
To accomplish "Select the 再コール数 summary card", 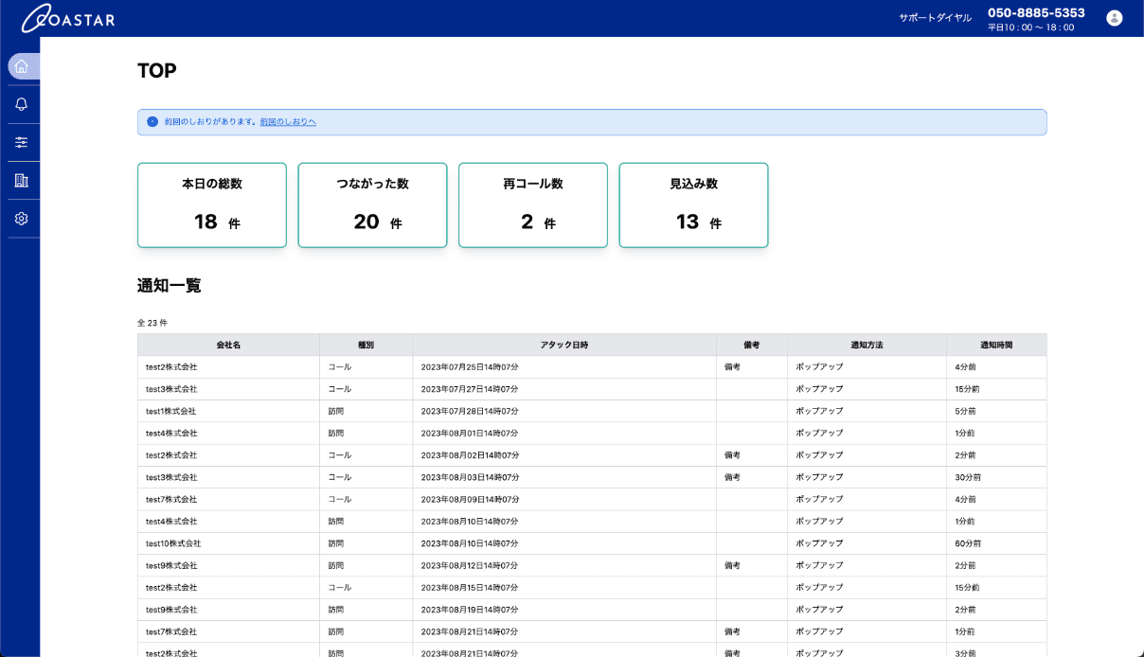I will click(x=532, y=205).
